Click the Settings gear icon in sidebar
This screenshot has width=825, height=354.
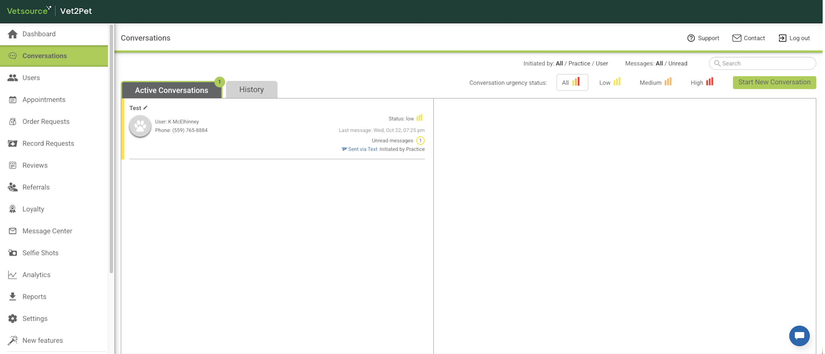point(13,318)
